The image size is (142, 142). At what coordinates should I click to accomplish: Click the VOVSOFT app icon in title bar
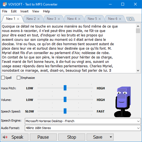point(5,4)
